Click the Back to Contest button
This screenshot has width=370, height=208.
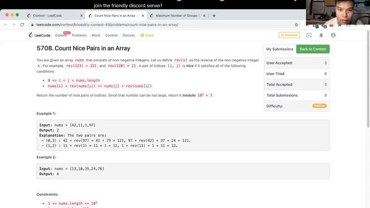pyautogui.click(x=313, y=49)
